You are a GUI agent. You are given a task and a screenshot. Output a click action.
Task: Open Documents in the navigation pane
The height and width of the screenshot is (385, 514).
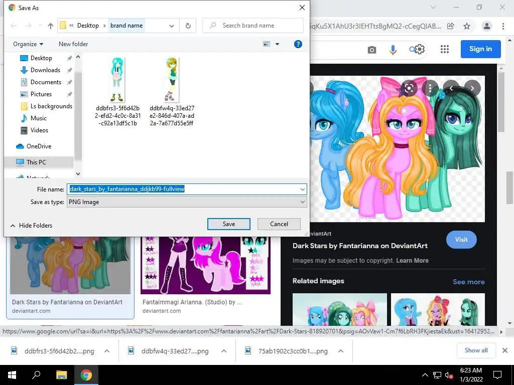coord(46,82)
